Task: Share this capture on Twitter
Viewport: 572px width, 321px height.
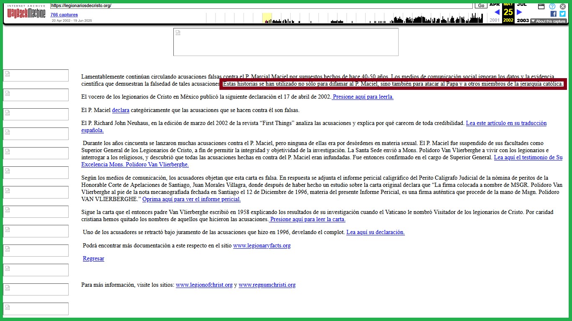Action: point(562,14)
